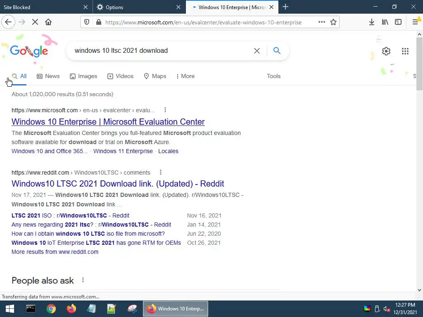423x317 pixels.
Task: Toggle the Firefox sidebar view
Action: click(x=398, y=22)
